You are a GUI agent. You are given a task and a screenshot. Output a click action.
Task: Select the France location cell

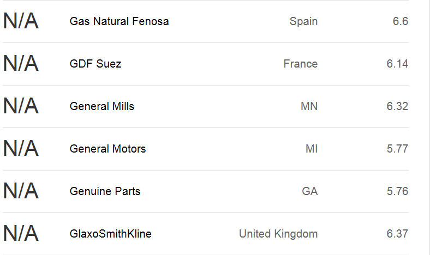tap(300, 64)
